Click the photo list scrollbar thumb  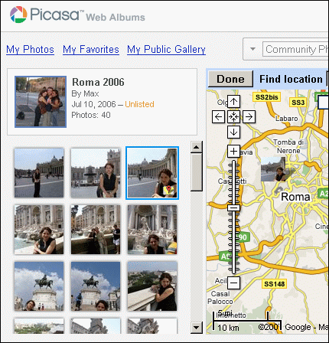coord(197,172)
